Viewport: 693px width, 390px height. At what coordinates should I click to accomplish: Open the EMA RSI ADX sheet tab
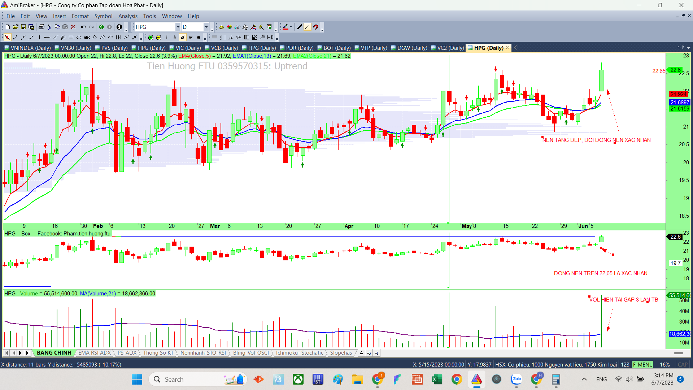[95, 353]
